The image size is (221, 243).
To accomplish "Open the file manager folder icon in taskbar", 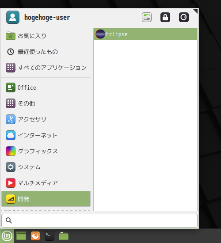I will 64,236.
